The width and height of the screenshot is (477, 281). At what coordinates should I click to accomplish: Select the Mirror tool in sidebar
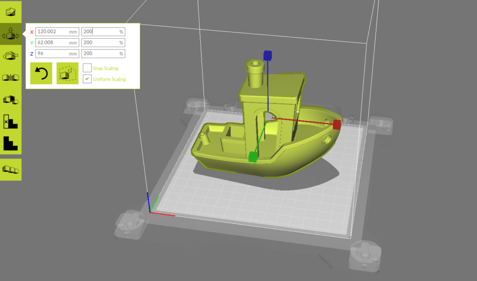click(x=11, y=78)
